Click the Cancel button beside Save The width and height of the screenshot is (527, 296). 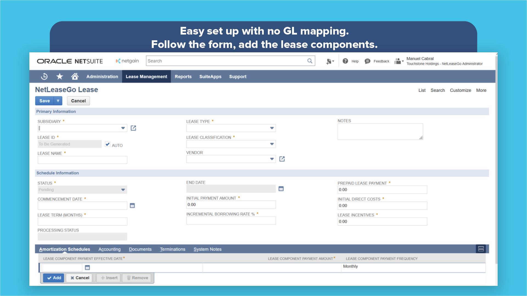[x=78, y=101]
